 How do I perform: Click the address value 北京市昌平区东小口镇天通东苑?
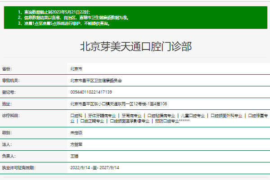[119, 104]
